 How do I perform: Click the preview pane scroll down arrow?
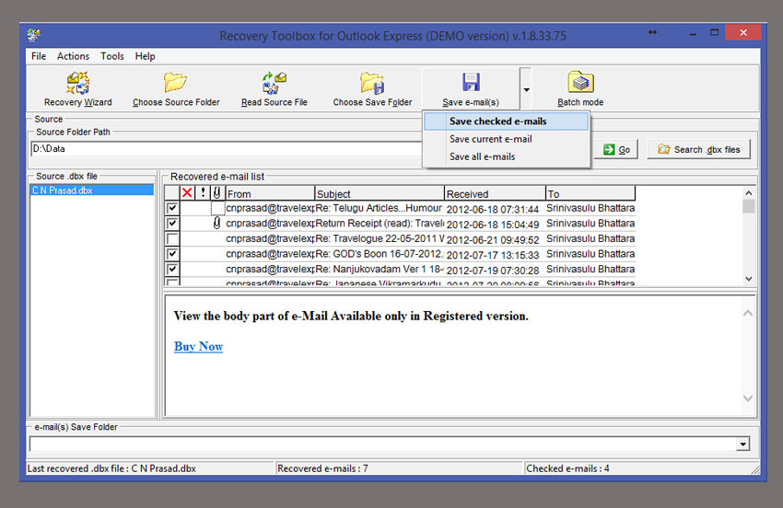point(748,398)
